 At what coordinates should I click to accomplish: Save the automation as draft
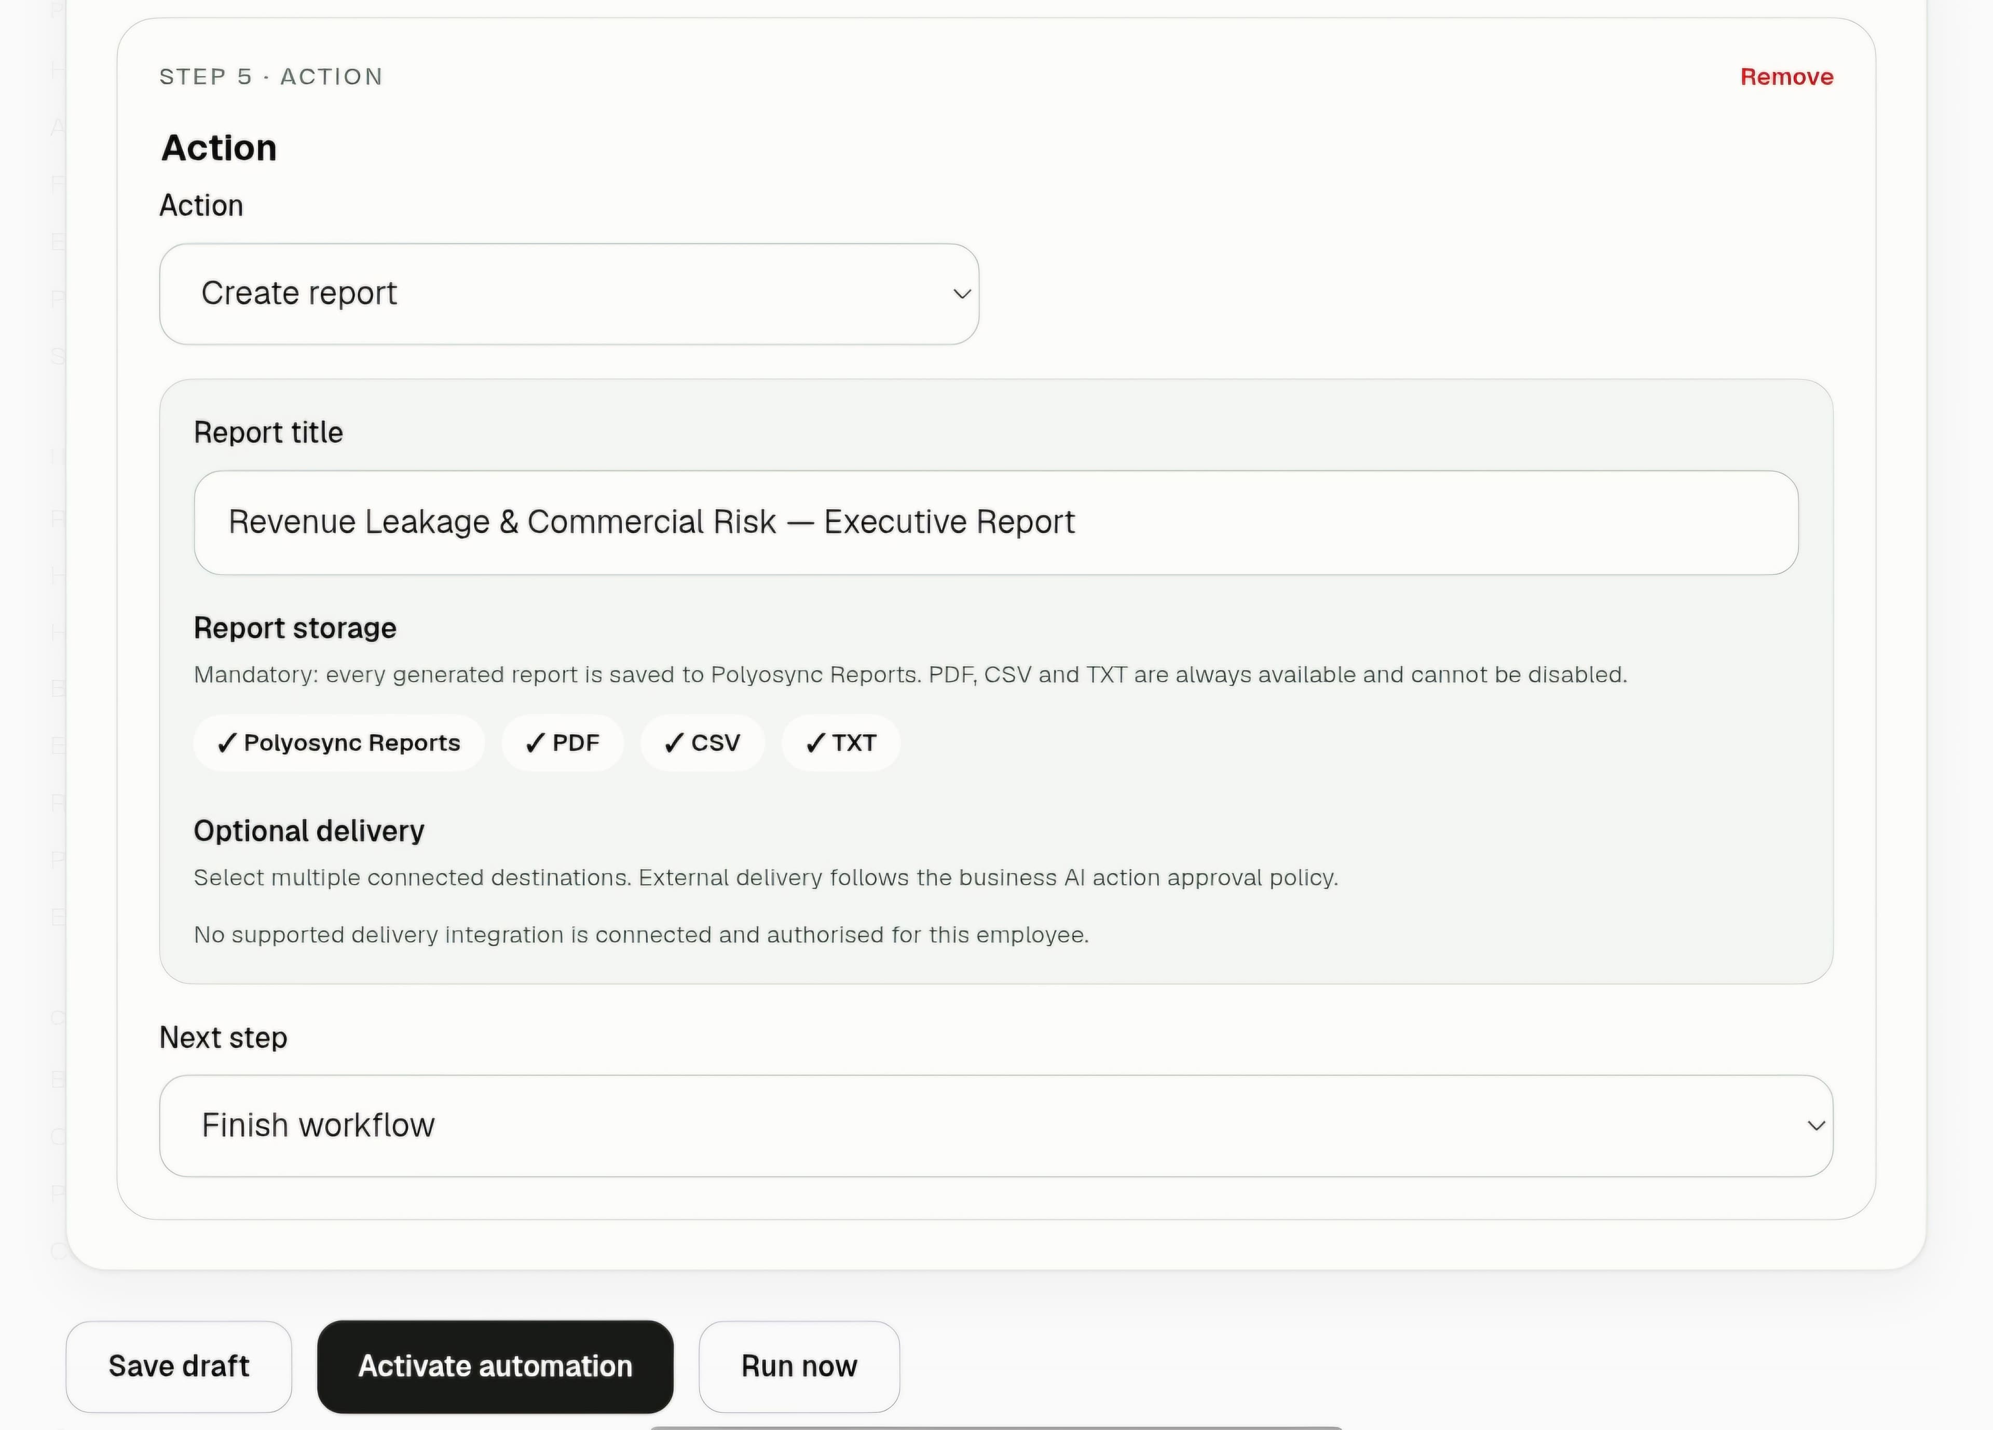click(x=179, y=1367)
